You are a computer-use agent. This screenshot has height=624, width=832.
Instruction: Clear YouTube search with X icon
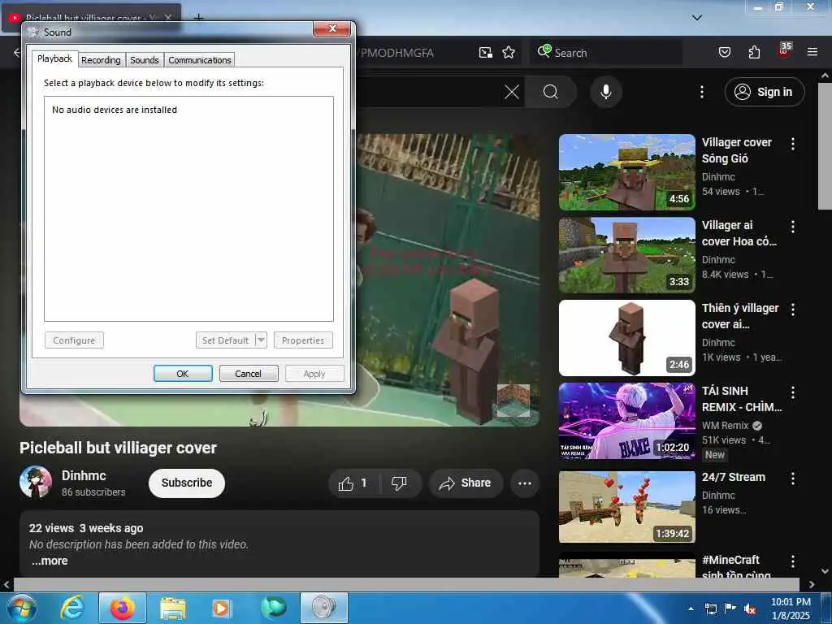512,93
